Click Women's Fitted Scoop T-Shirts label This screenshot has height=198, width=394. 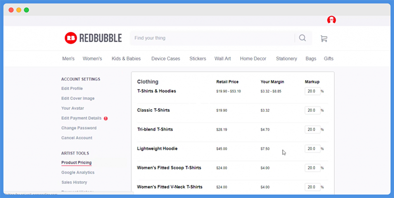point(169,167)
